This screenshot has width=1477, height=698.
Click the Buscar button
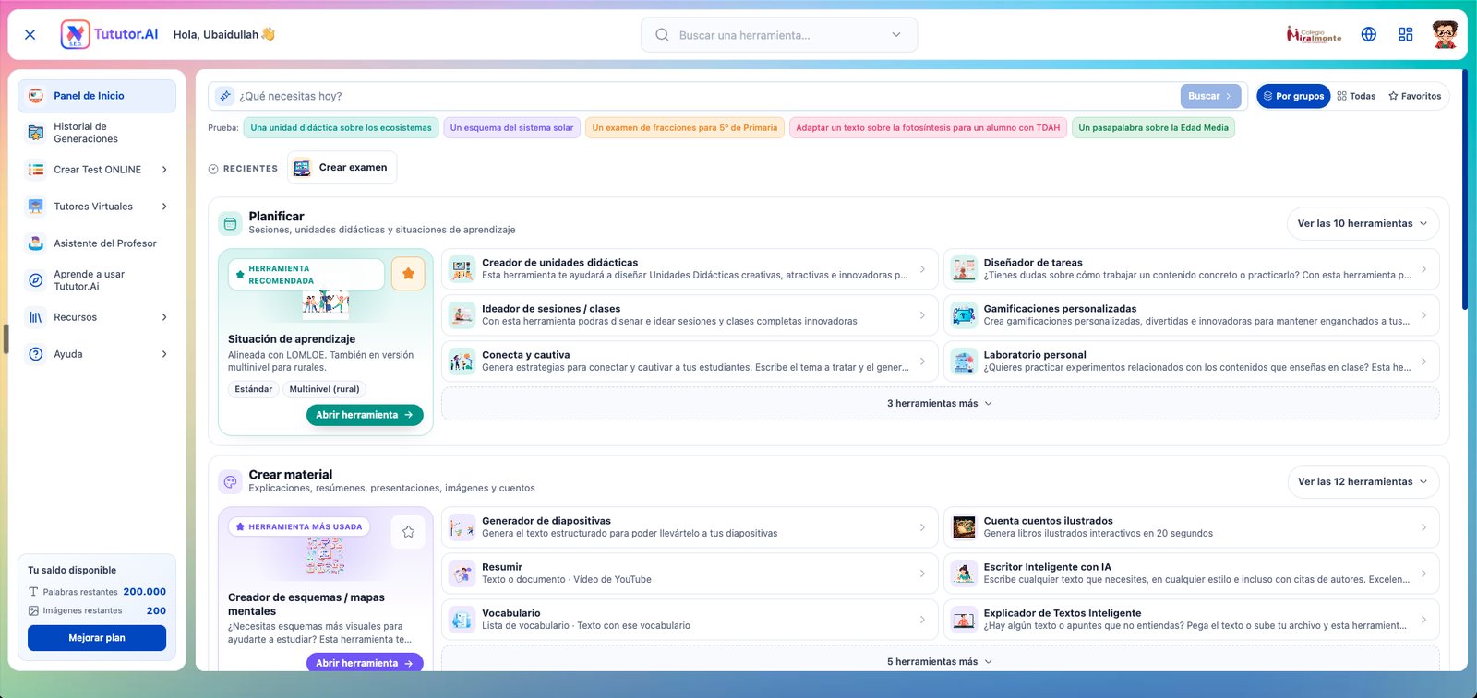click(1210, 96)
